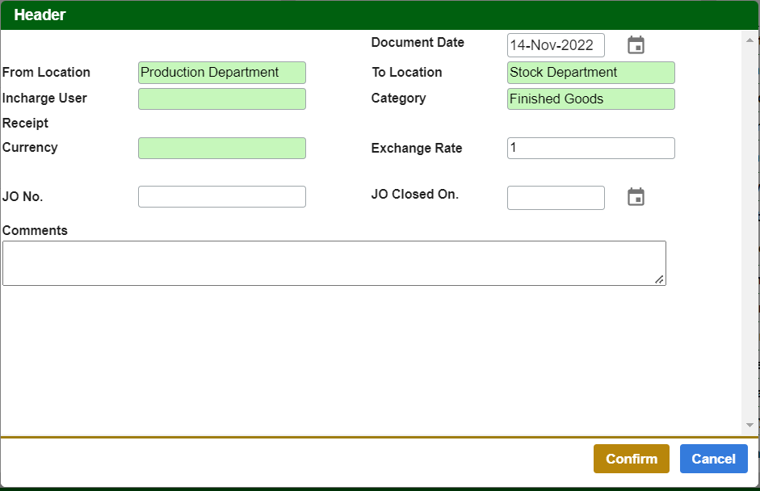Screen dimensions: 760x491
Task: Click the Incharge User field
Action: tap(222, 99)
